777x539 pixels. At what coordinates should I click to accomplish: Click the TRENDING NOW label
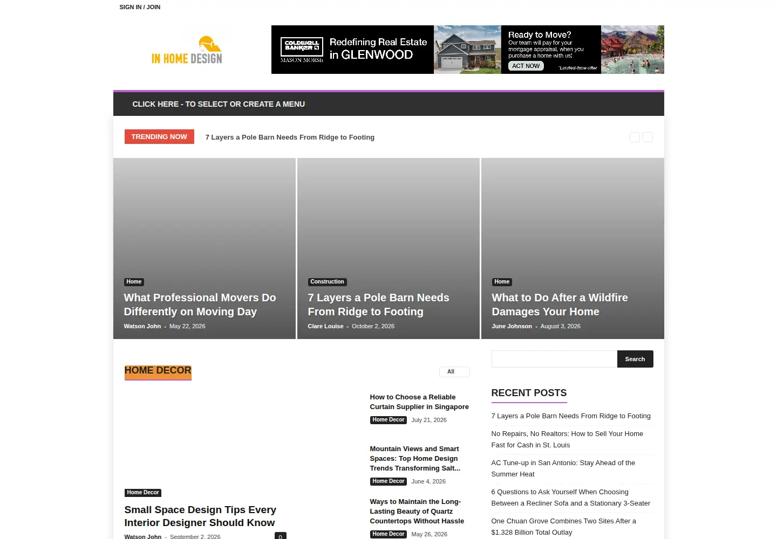tap(159, 137)
